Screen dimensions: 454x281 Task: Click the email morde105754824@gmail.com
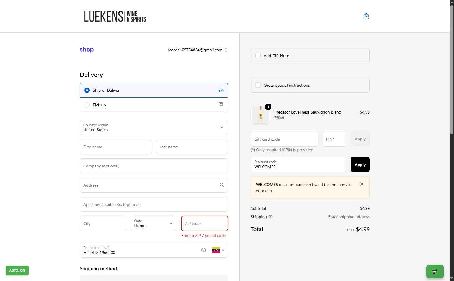195,50
